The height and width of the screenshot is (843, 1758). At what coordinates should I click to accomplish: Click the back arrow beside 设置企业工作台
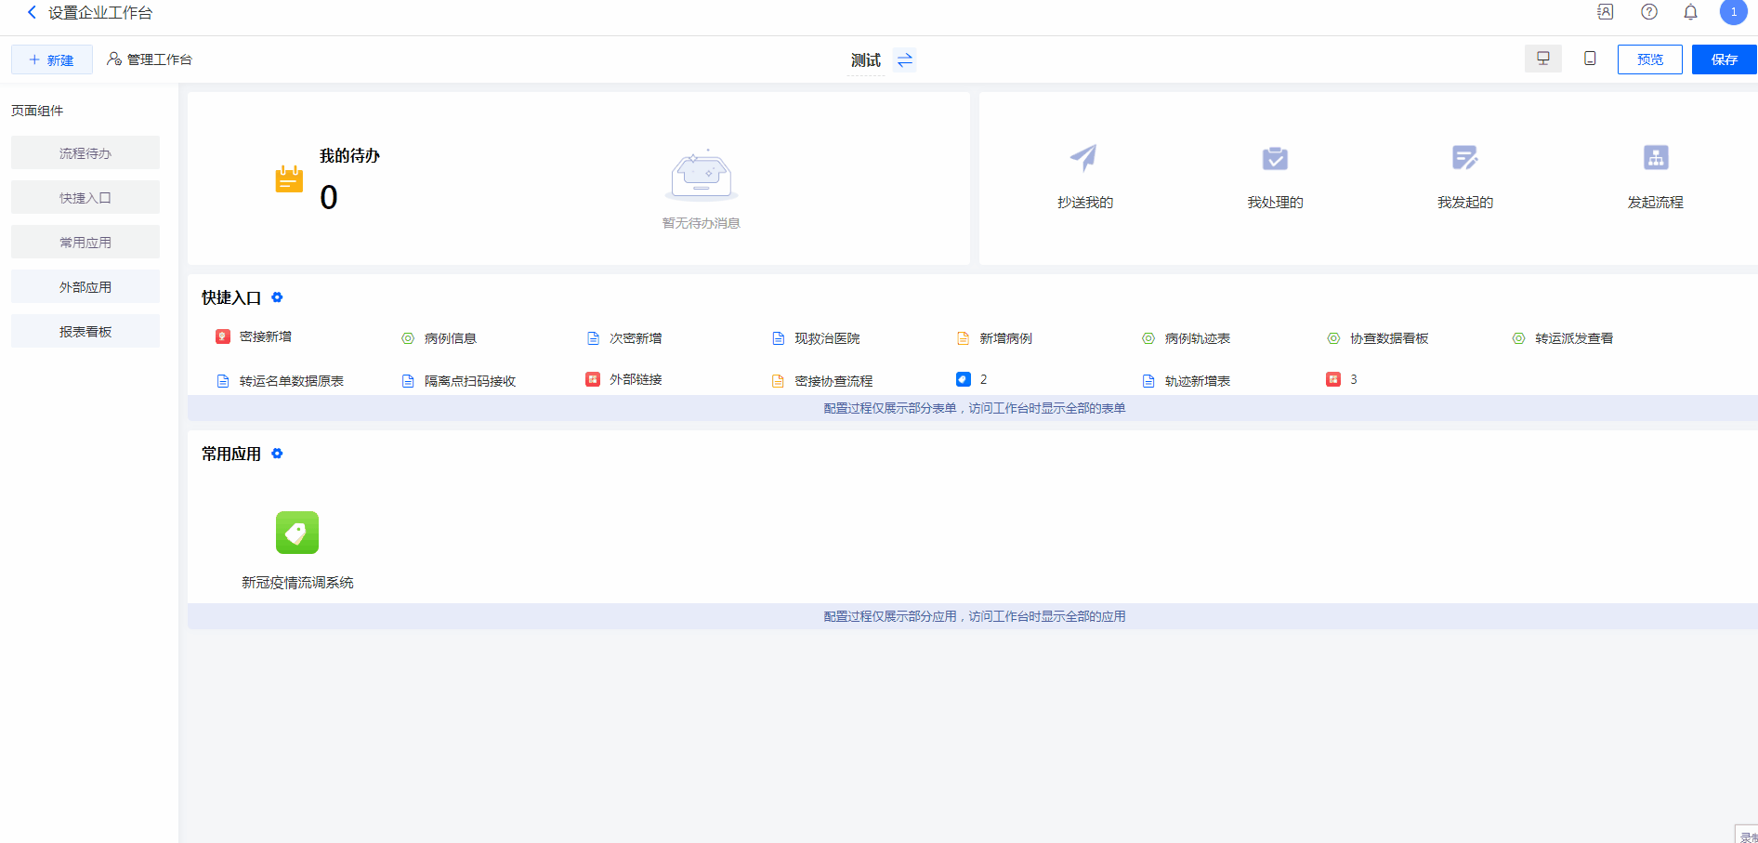point(32,13)
